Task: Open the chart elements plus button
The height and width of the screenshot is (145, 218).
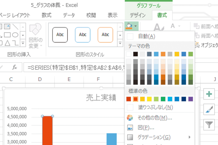Action: tap(209, 94)
